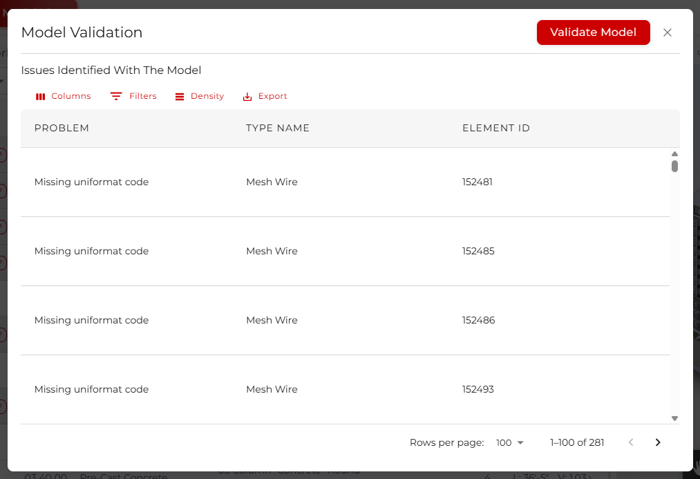The width and height of the screenshot is (700, 479).
Task: Close the Model Validation dialog
Action: [667, 32]
